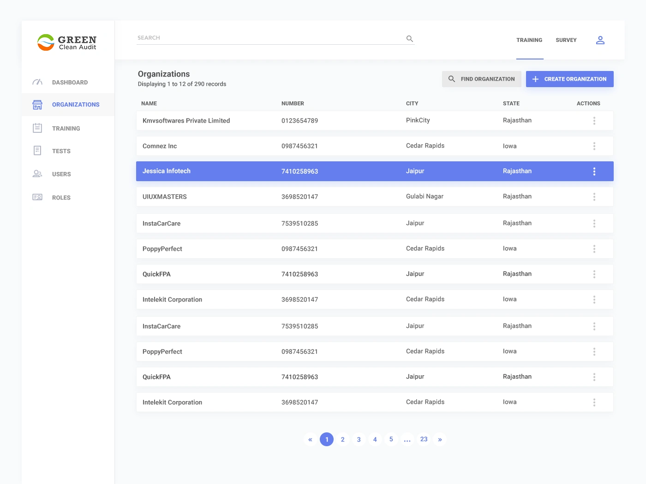Click the Training clipboard icon in sidebar
Viewport: 646px width, 484px height.
37,128
